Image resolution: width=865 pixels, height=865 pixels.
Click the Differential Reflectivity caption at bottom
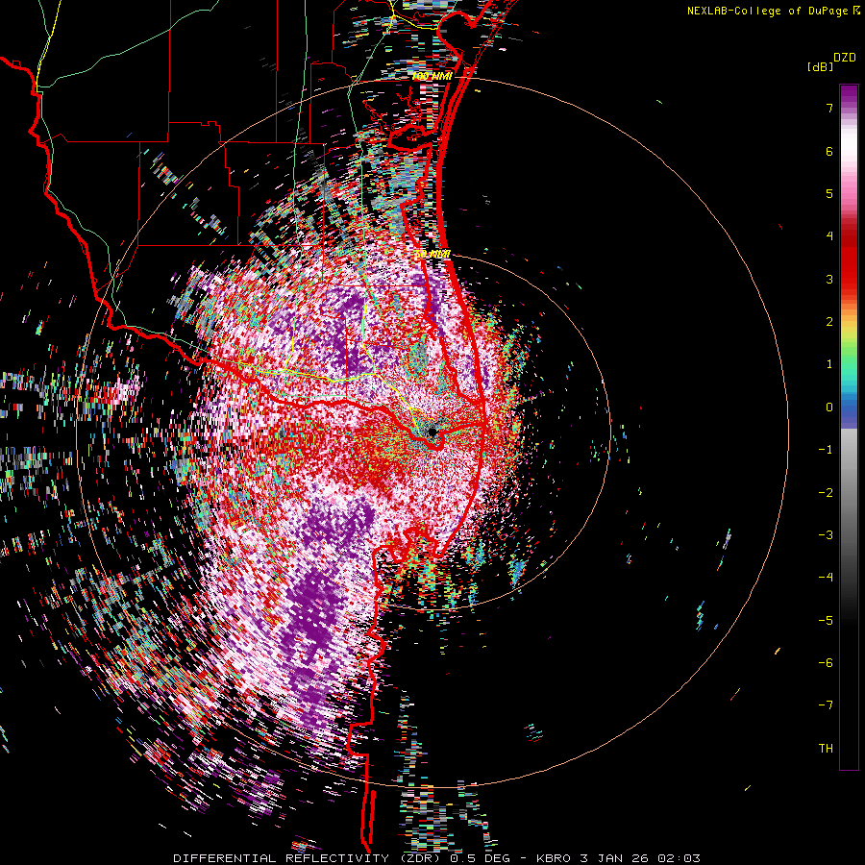click(436, 858)
